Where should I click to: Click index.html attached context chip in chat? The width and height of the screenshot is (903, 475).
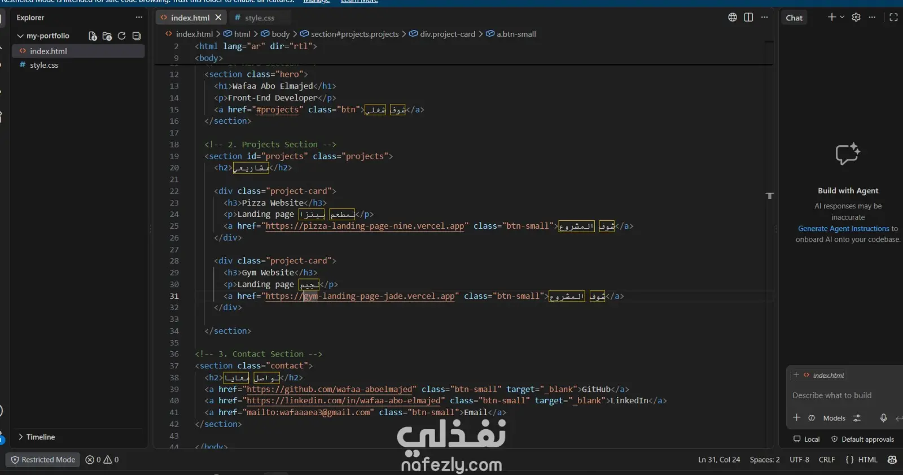819,376
